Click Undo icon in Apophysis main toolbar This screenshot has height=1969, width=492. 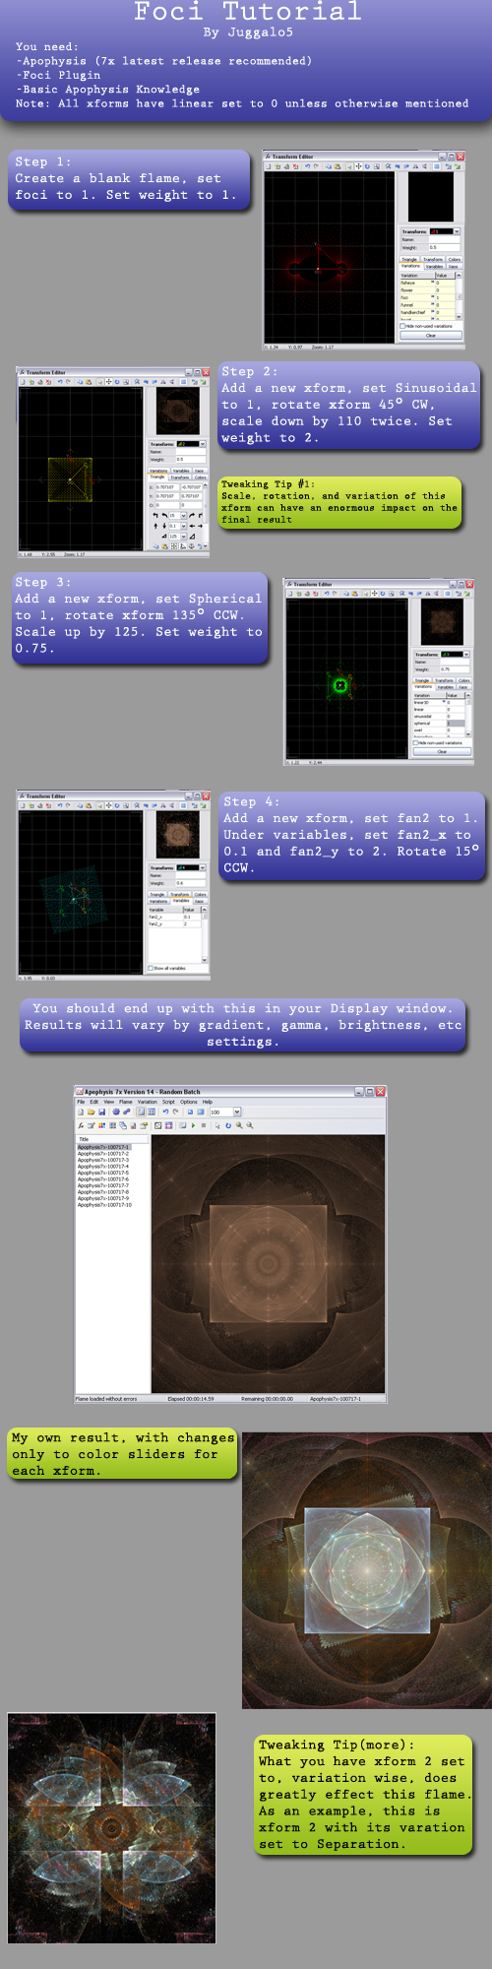tap(165, 1112)
